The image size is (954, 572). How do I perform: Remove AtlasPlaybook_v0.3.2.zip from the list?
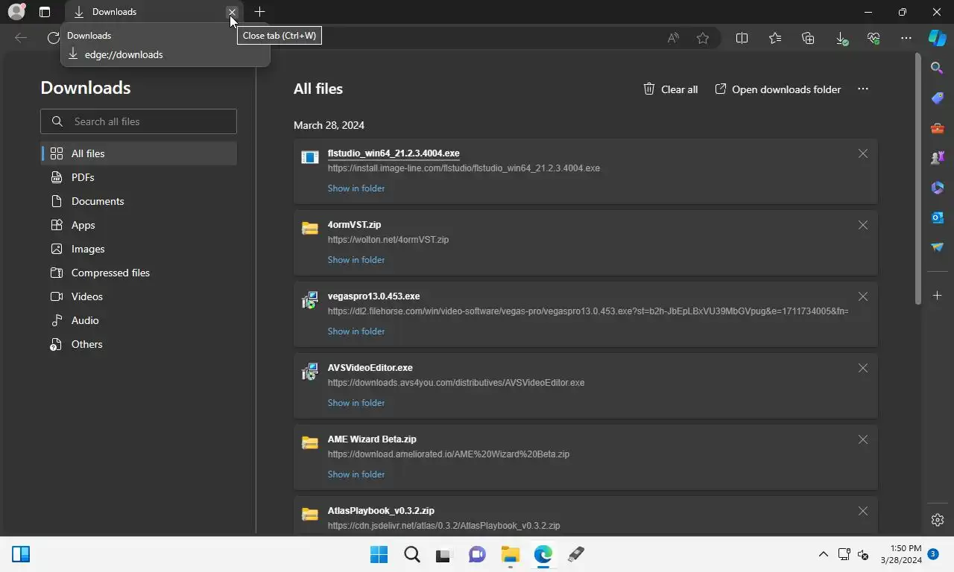coord(863,511)
